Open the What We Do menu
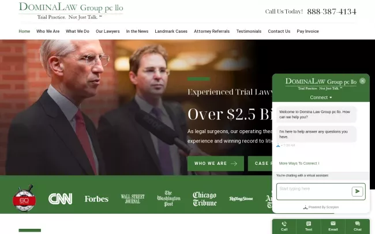375x234 pixels. (x=77, y=31)
